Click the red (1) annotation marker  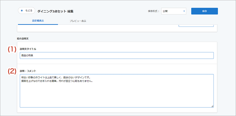[12, 49]
